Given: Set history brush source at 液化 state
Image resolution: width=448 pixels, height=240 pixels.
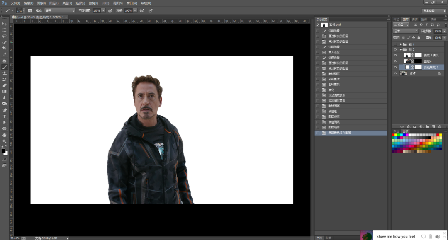Looking at the screenshot, I should [x=317, y=90].
